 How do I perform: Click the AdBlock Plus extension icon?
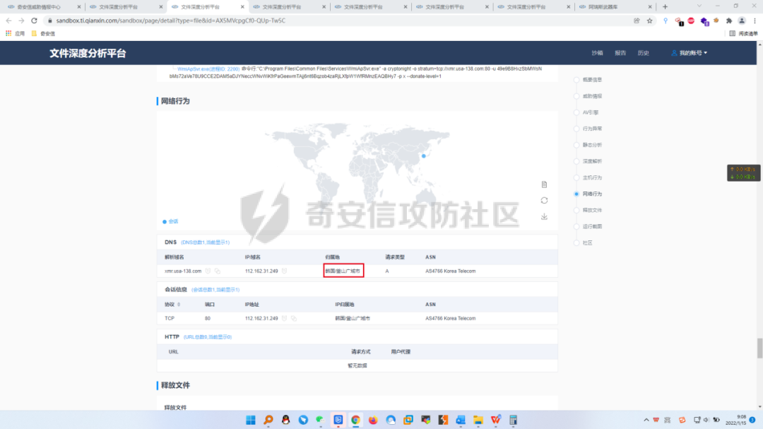pyautogui.click(x=691, y=20)
